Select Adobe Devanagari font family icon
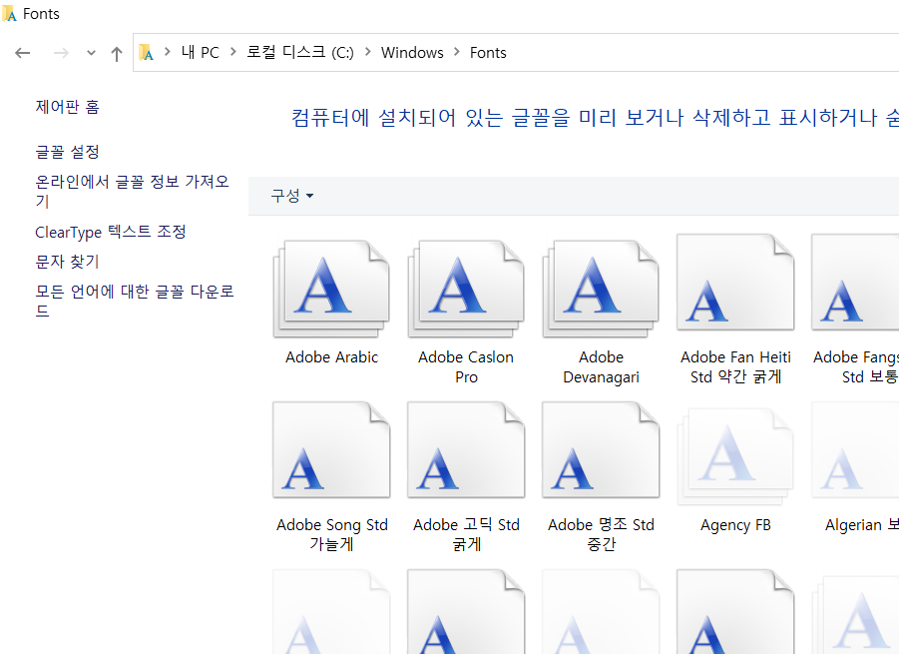 pyautogui.click(x=601, y=289)
